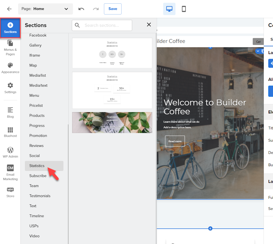Click the undo icon
Image resolution: width=273 pixels, height=244 pixels.
(81, 9)
